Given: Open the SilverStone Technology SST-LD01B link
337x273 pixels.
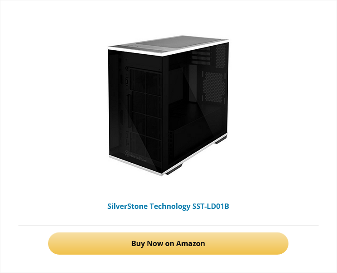Looking at the screenshot, I should click(168, 206).
